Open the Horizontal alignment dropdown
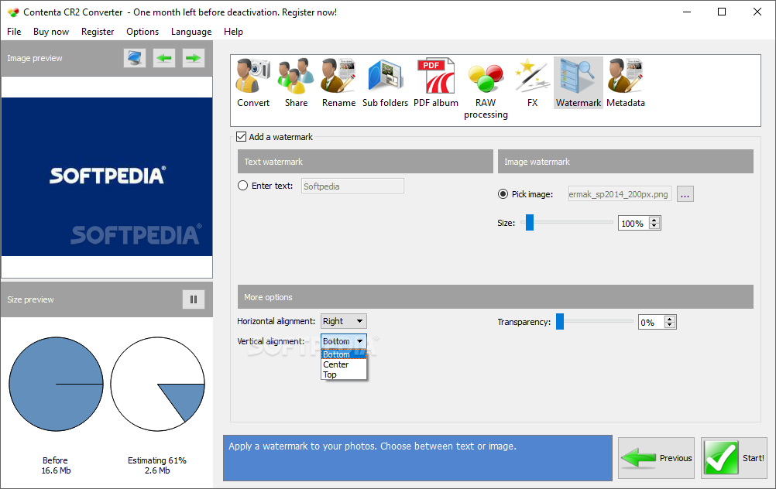776x489 pixels. [x=343, y=321]
